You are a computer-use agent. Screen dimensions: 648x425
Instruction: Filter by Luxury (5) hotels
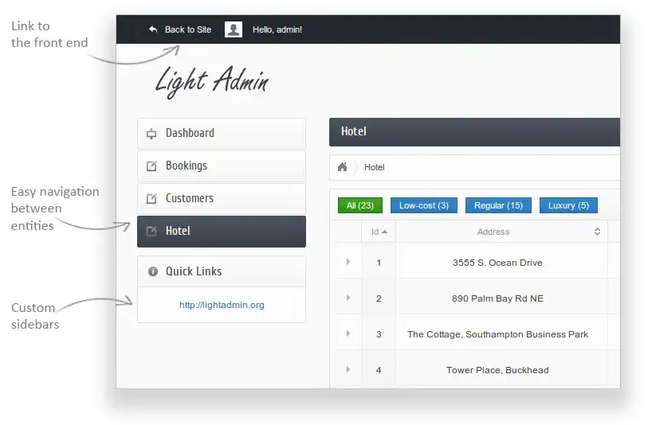(568, 205)
